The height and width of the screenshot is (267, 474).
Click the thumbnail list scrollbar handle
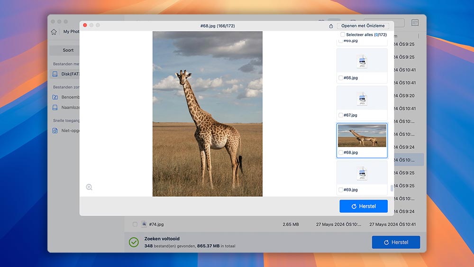tap(392, 188)
